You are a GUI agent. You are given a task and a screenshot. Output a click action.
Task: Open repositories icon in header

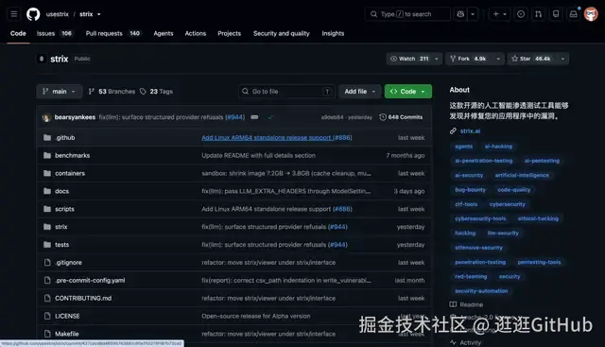click(x=556, y=14)
